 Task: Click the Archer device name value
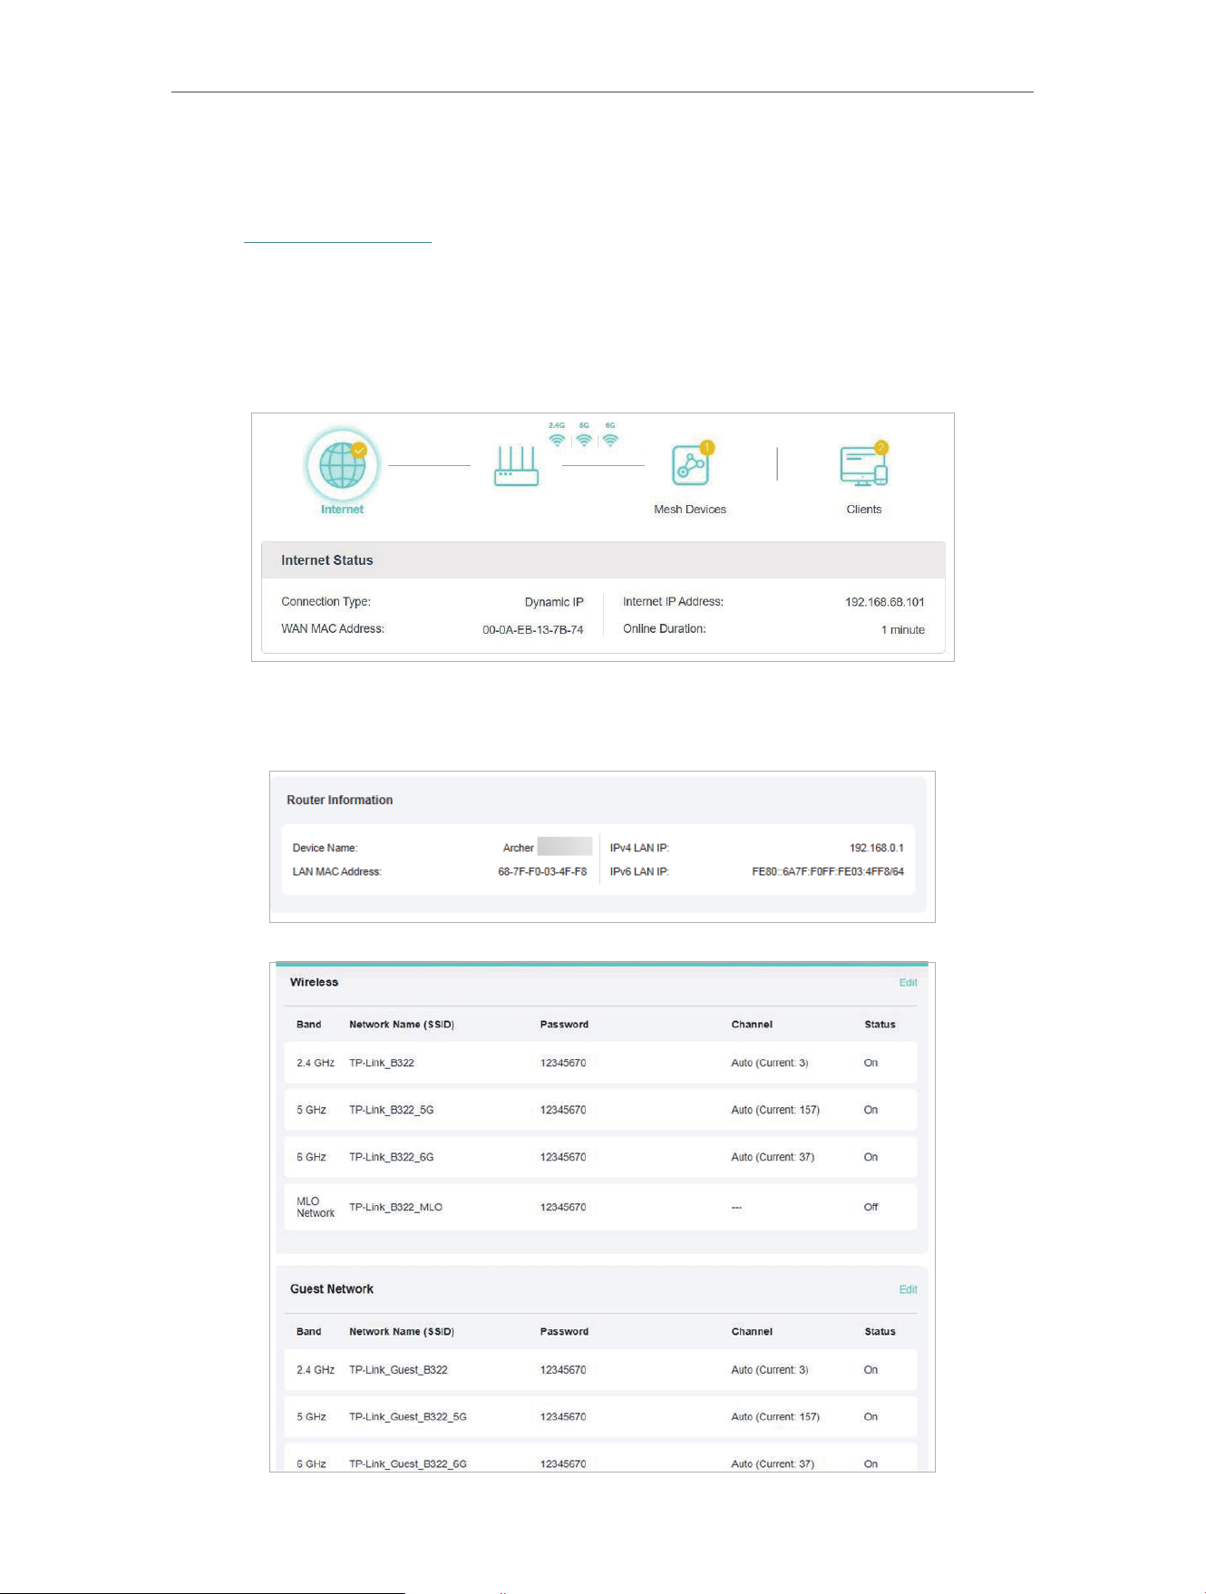519,848
